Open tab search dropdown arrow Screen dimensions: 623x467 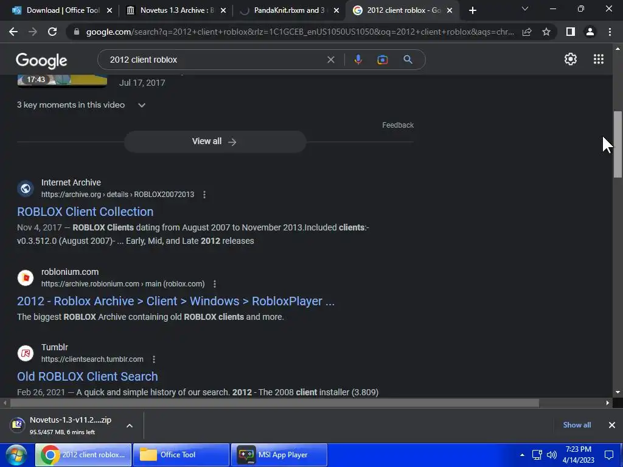point(525,9)
